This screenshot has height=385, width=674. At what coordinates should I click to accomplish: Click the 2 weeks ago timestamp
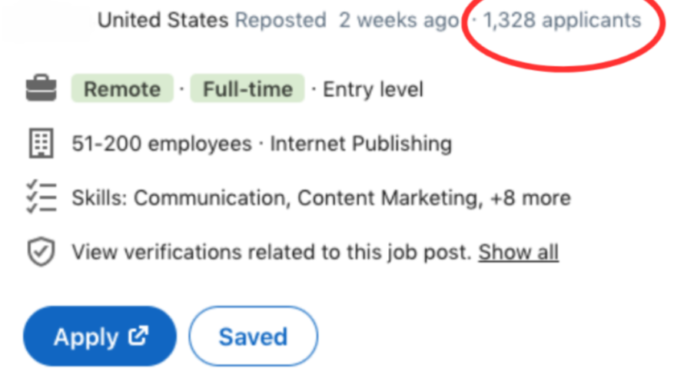click(398, 20)
